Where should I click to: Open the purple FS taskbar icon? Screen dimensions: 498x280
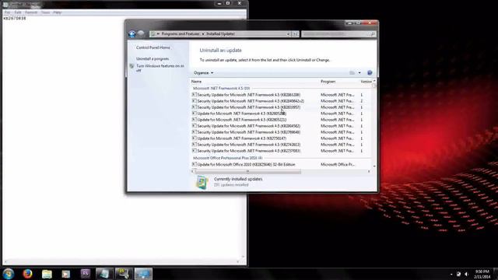(x=85, y=273)
